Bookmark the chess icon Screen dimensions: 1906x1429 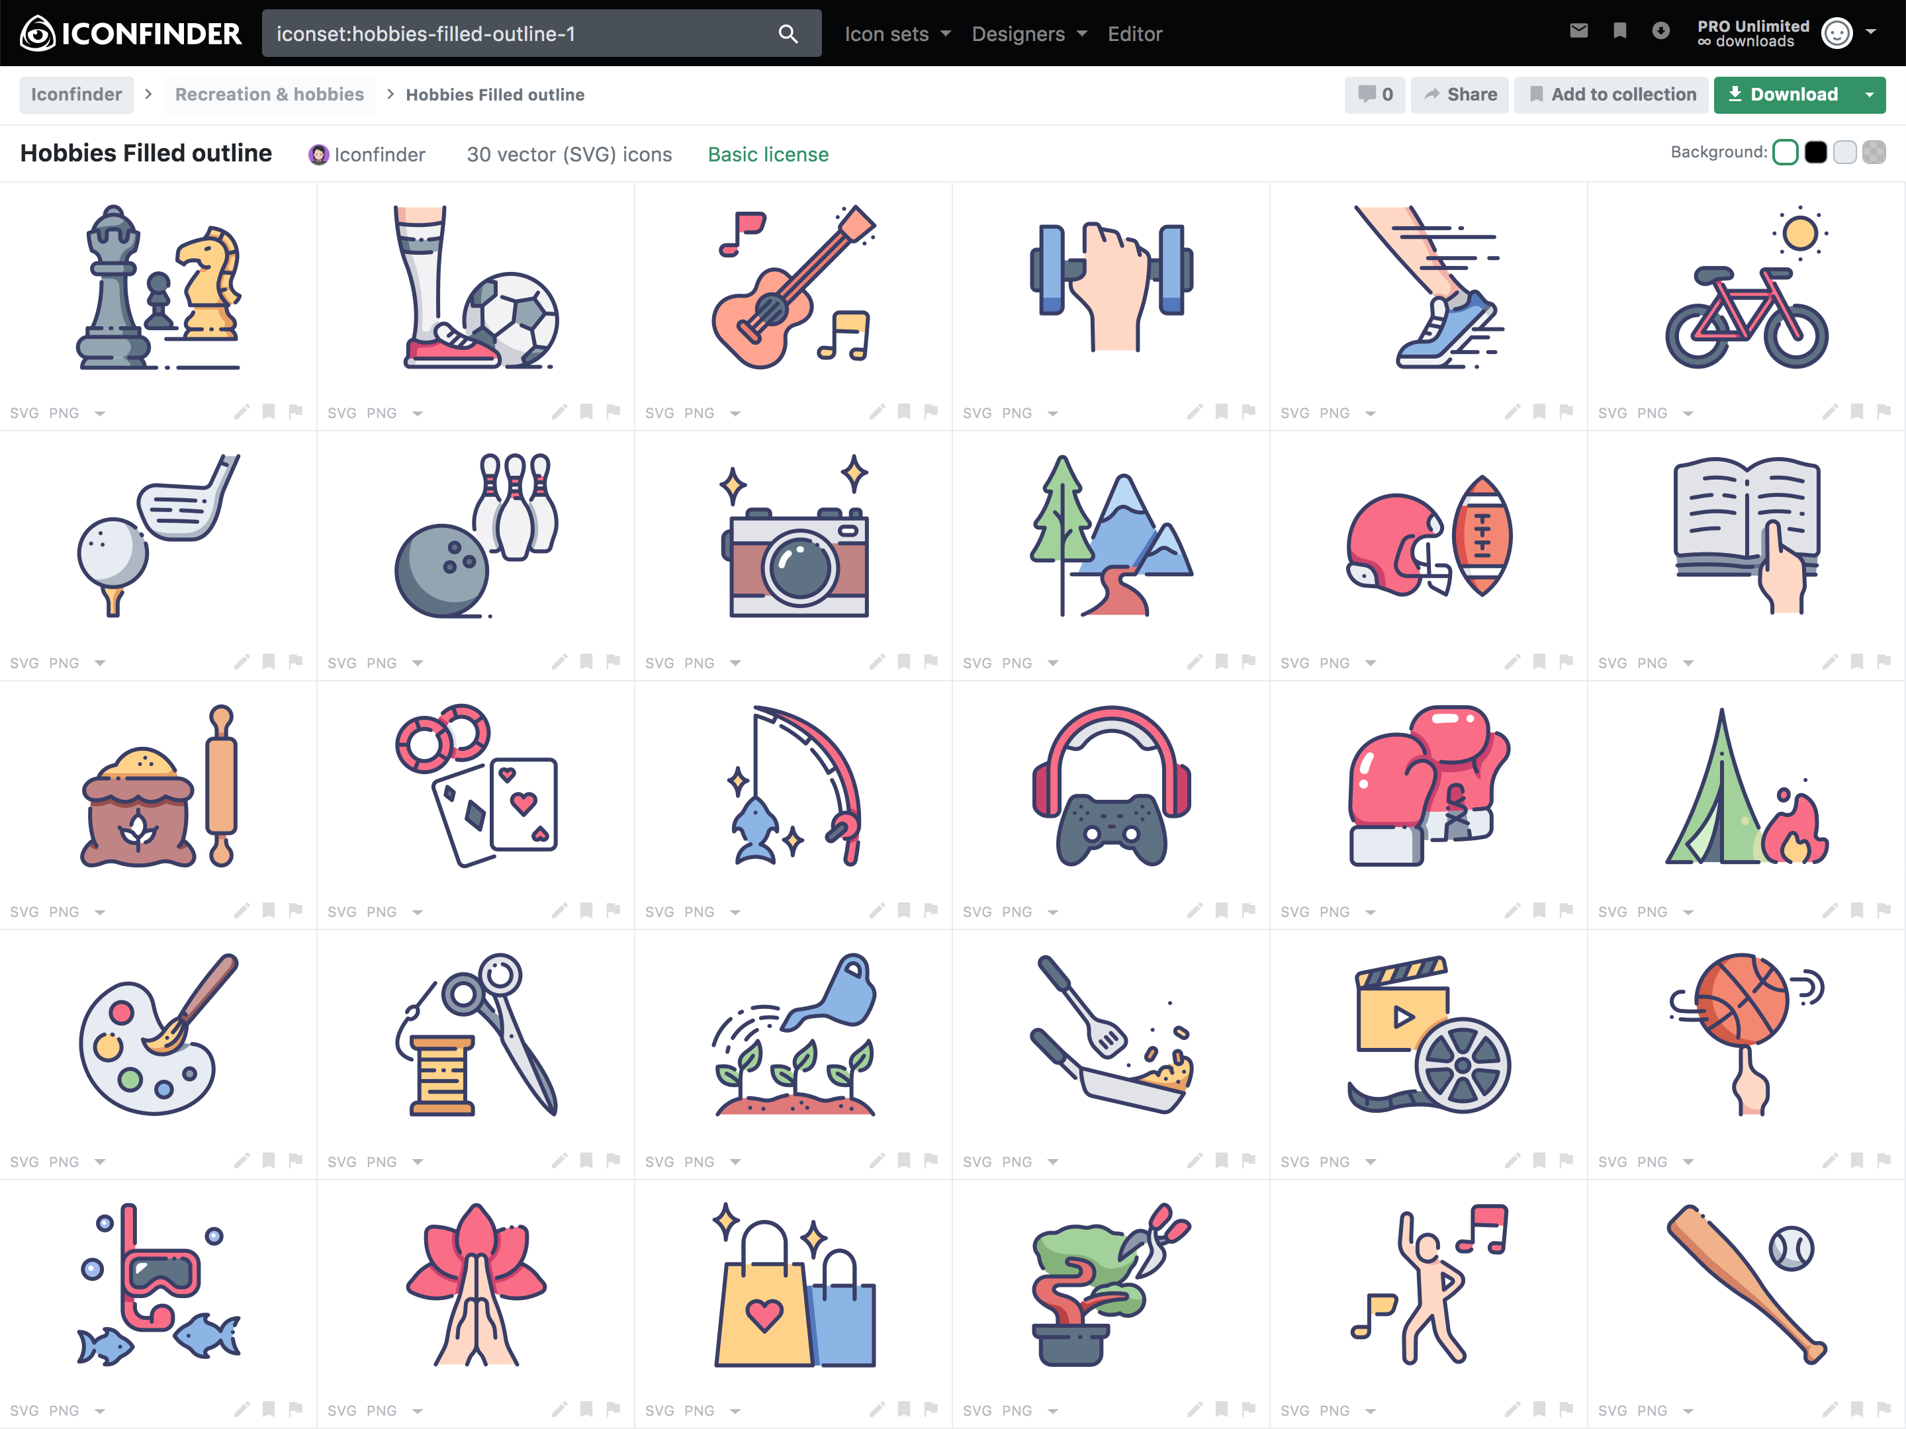[x=269, y=411]
